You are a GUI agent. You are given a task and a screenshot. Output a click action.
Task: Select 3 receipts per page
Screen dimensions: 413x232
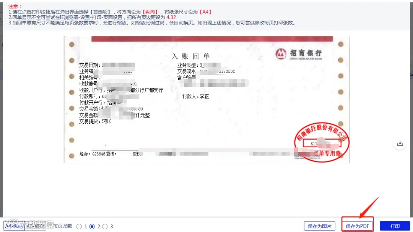[105, 227]
